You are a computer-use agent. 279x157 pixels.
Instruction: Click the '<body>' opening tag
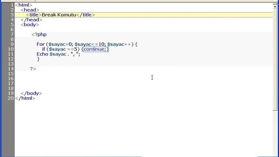click(30, 24)
